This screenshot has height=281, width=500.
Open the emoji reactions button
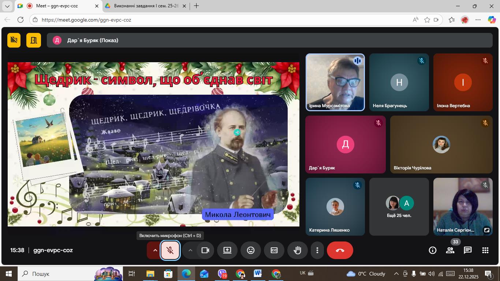[x=251, y=250]
